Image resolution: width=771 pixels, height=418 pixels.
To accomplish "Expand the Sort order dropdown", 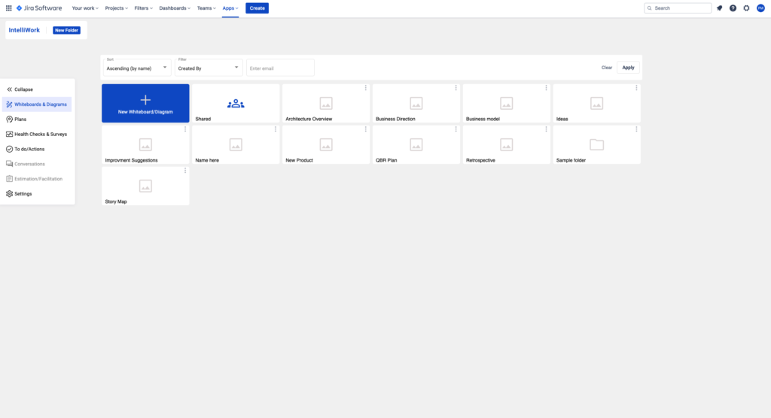I will (x=136, y=68).
